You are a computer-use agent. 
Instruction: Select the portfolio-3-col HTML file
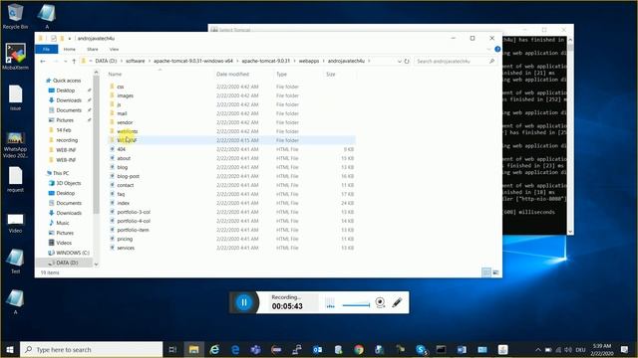pyautogui.click(x=134, y=212)
